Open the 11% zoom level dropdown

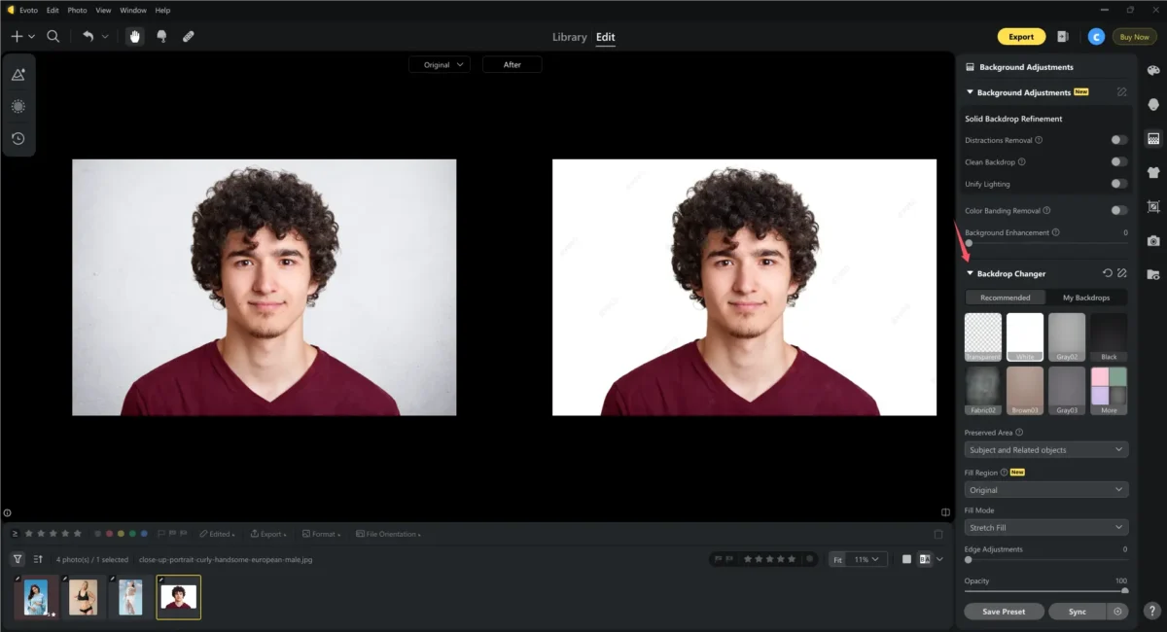(867, 559)
